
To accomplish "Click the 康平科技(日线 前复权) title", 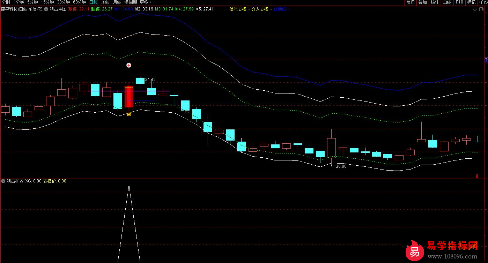I will click(x=21, y=9).
